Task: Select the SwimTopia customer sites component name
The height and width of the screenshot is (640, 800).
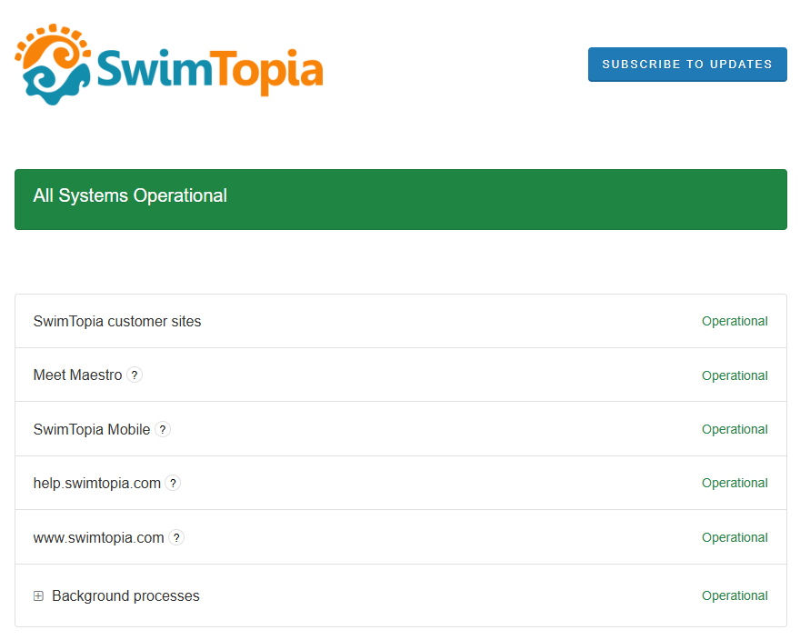Action: pyautogui.click(x=117, y=321)
